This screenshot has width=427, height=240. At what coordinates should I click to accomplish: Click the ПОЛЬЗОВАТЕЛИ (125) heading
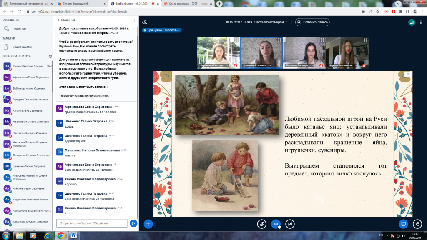pyautogui.click(x=16, y=56)
